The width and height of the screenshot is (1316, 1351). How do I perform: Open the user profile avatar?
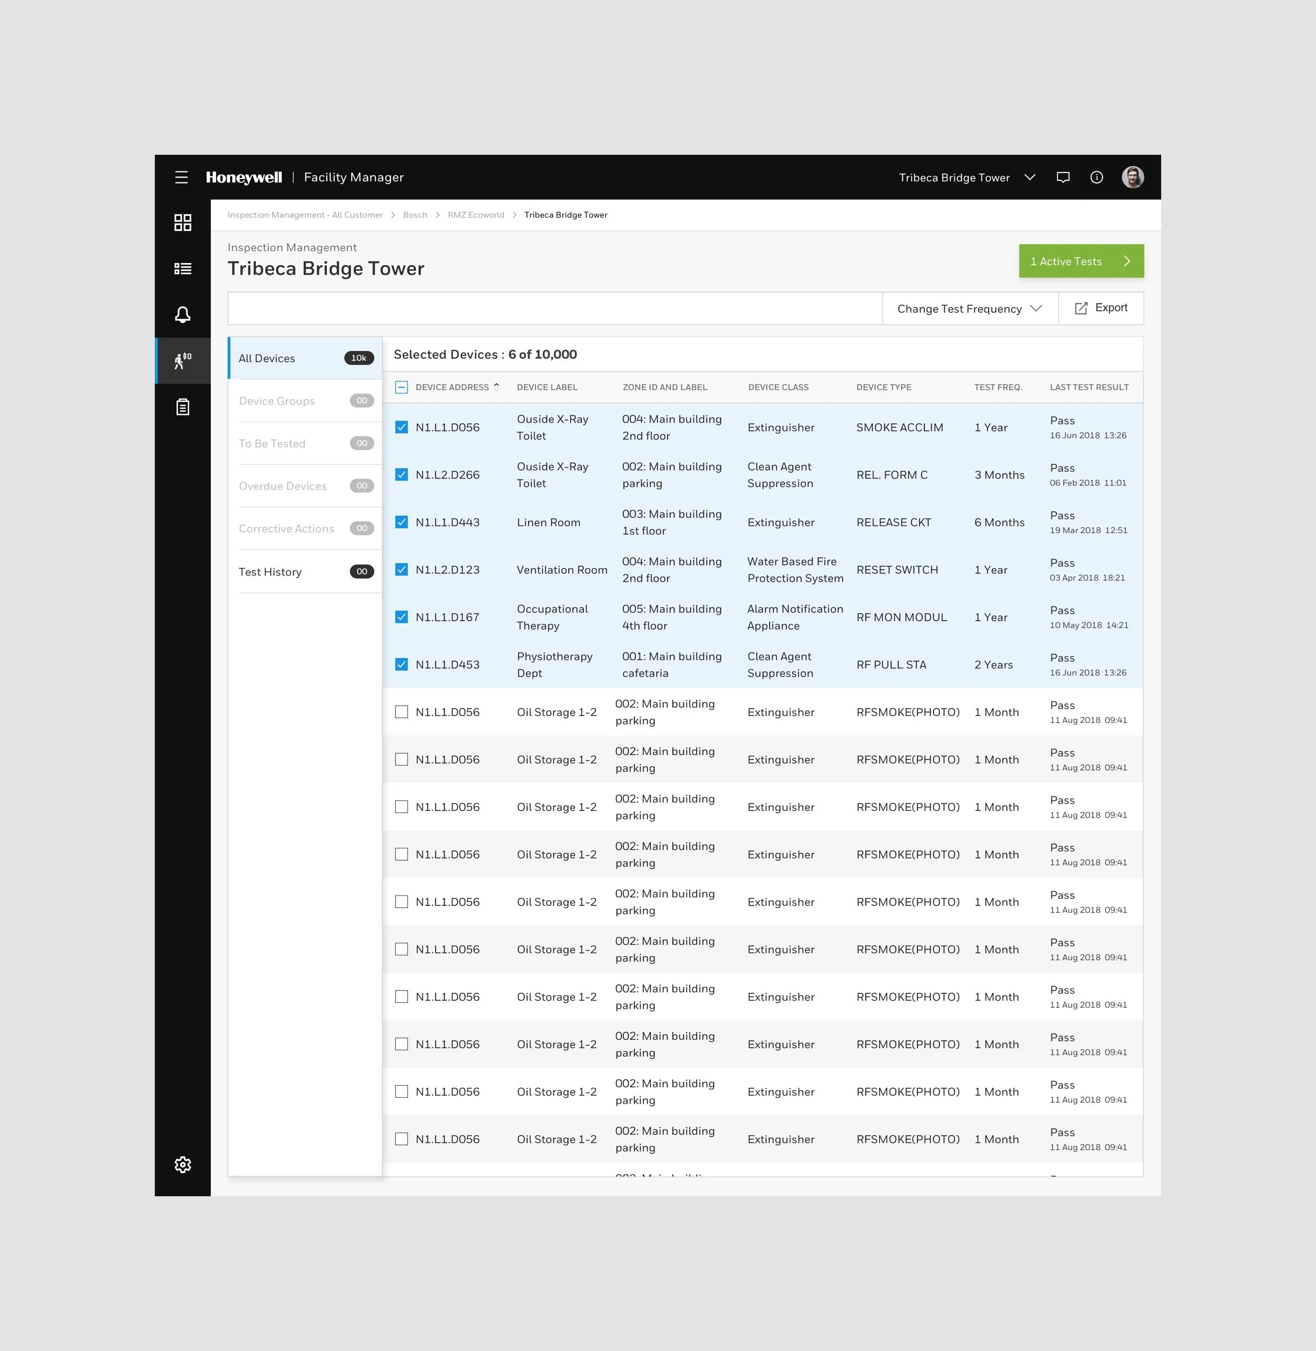[1132, 177]
